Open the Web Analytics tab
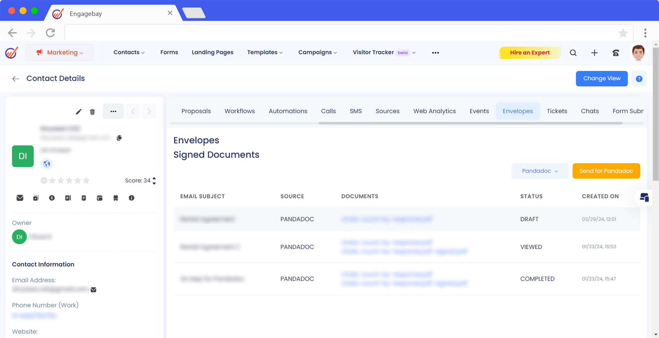The width and height of the screenshot is (659, 338). pyautogui.click(x=434, y=111)
